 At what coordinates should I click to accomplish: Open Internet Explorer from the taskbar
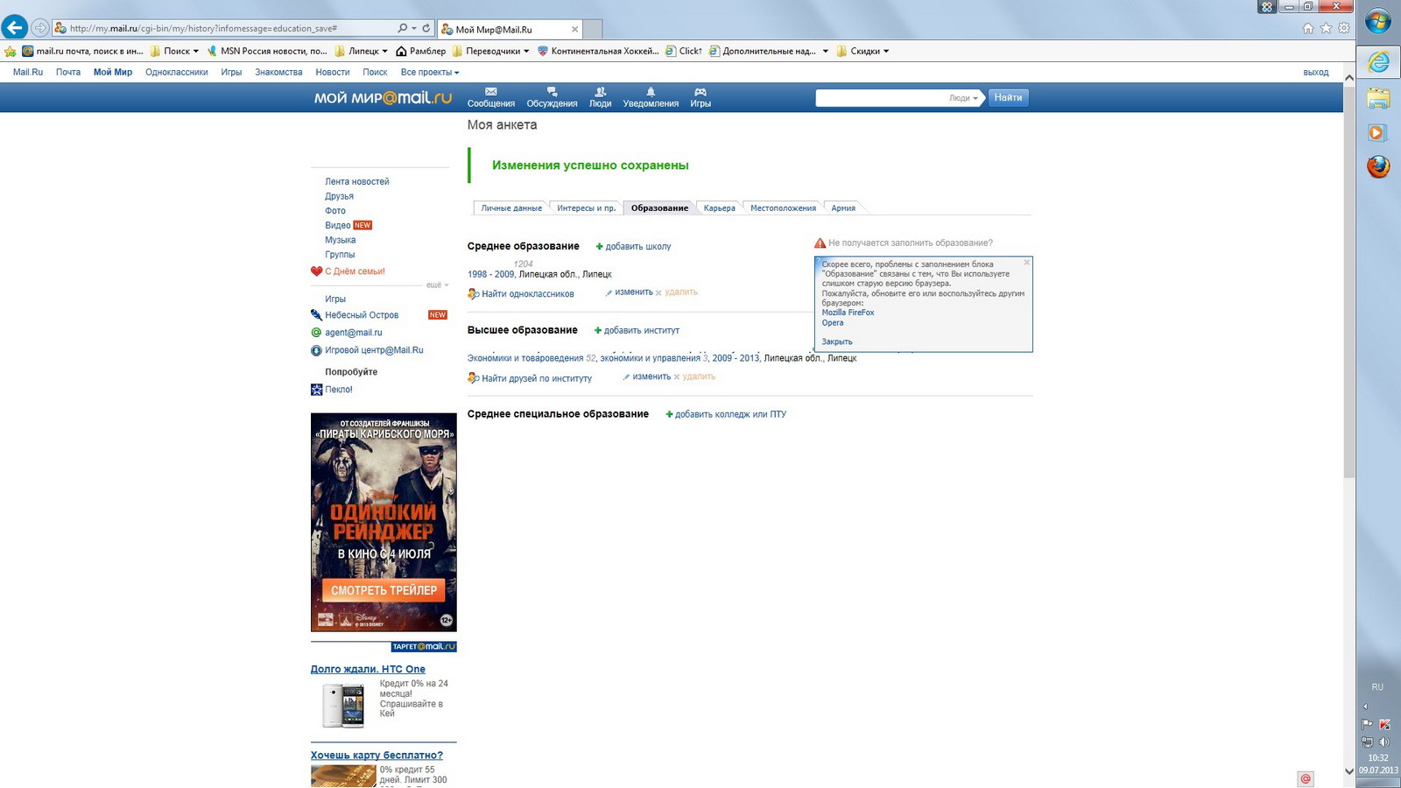(1378, 61)
